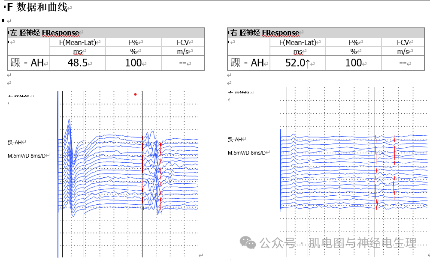This screenshot has height=260, width=430.
Task: Click the '踝-AH' label beside left waveform chart
Action: click(15, 143)
